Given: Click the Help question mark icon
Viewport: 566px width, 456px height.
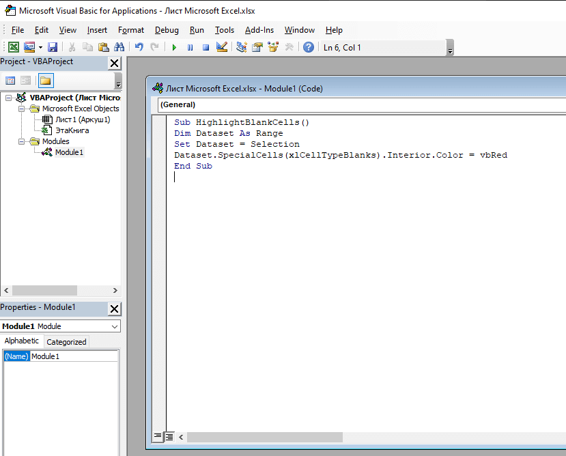Looking at the screenshot, I should tap(309, 47).
